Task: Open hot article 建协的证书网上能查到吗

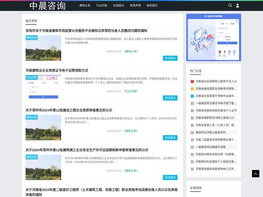Action: click(x=210, y=132)
